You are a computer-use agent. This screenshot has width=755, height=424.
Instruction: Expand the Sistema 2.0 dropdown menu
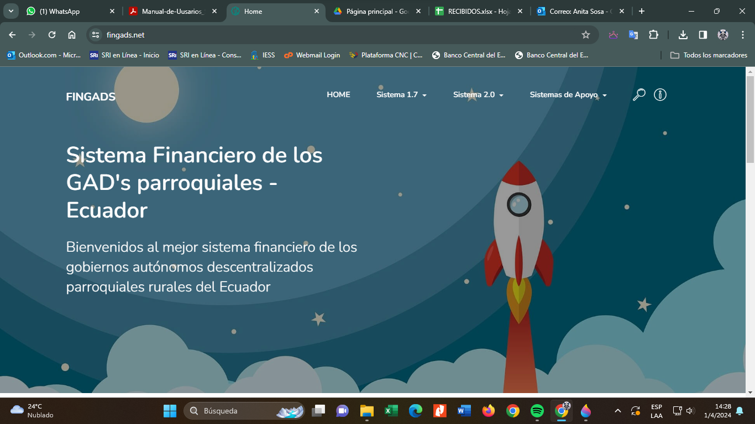coord(478,95)
